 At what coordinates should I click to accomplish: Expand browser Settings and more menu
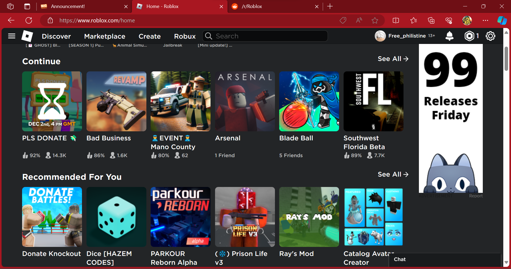pos(485,21)
